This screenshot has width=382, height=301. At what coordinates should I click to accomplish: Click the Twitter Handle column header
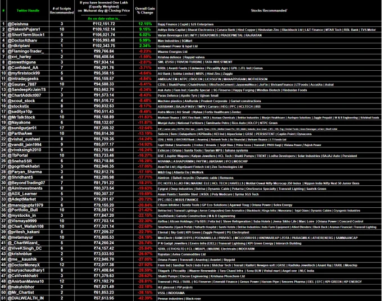coord(28,11)
